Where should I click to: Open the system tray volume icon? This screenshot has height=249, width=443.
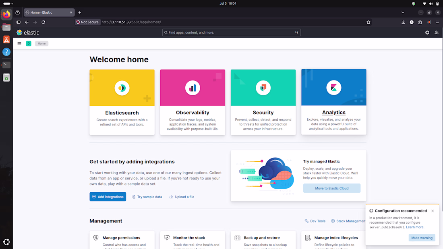(431, 4)
